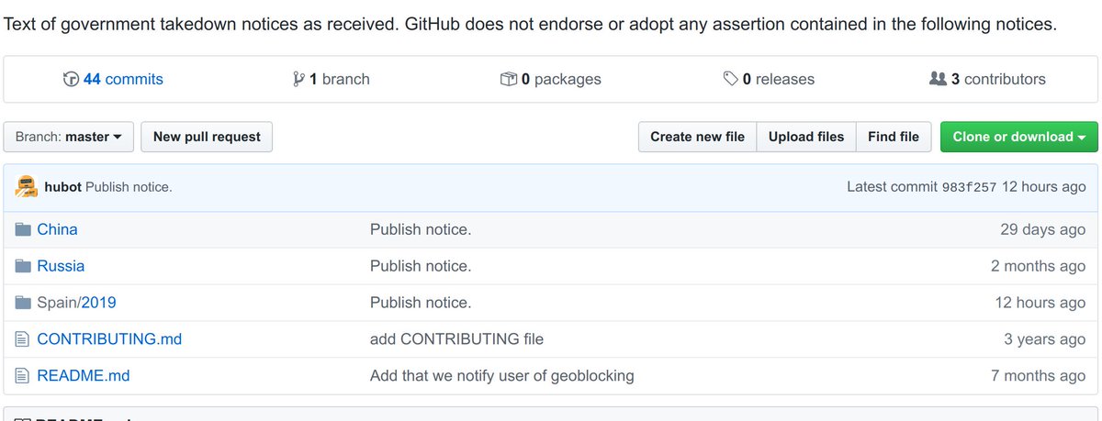The height and width of the screenshot is (421, 1102).
Task: Click the Upload files button
Action: [x=805, y=137]
